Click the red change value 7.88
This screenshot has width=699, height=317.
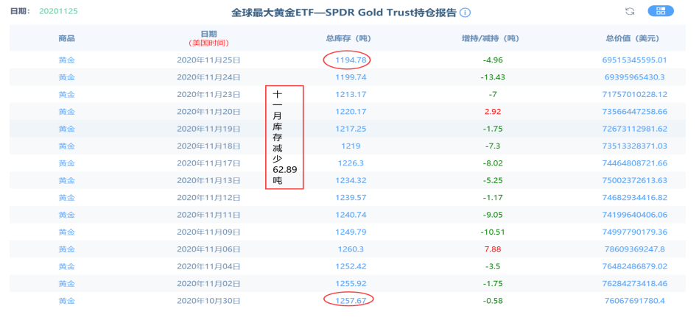tap(492, 249)
